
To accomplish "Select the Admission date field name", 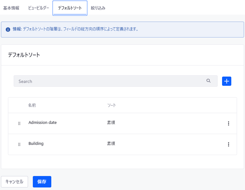I will (42, 123).
